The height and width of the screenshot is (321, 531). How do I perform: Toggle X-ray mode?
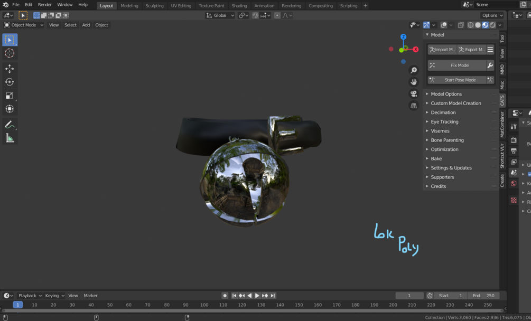click(461, 25)
